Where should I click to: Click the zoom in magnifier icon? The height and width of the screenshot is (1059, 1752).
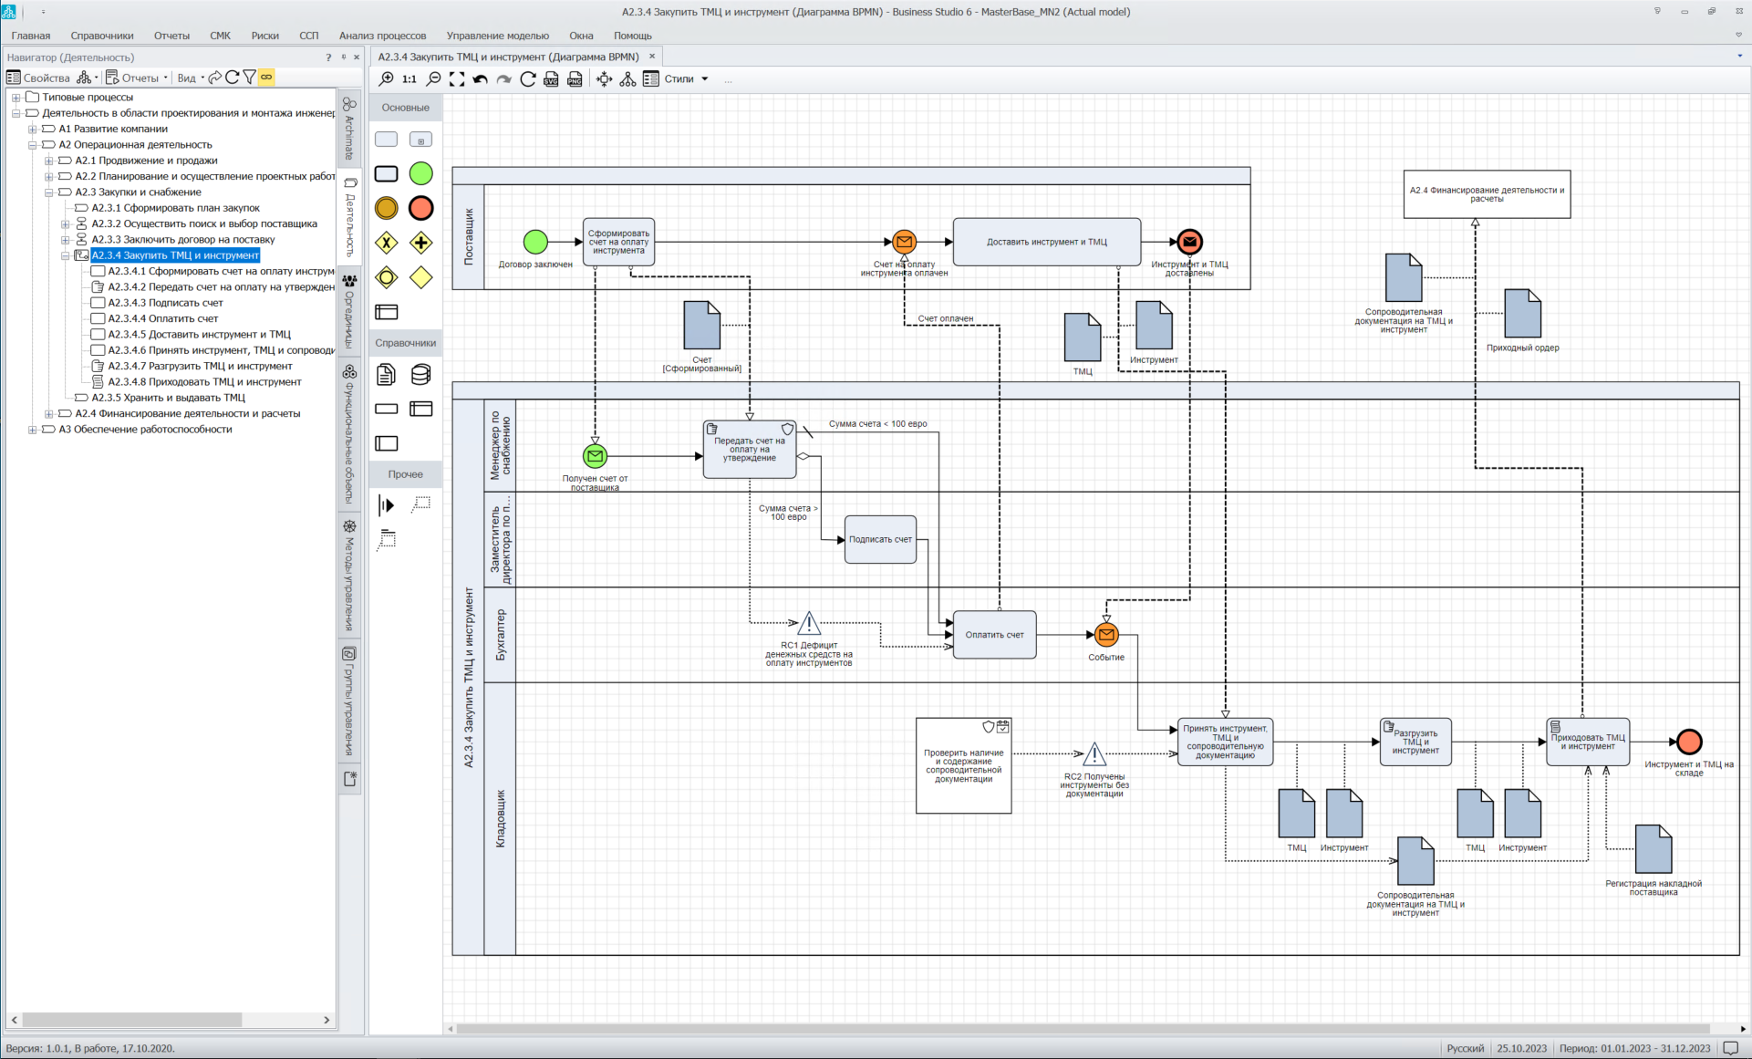pos(387,79)
